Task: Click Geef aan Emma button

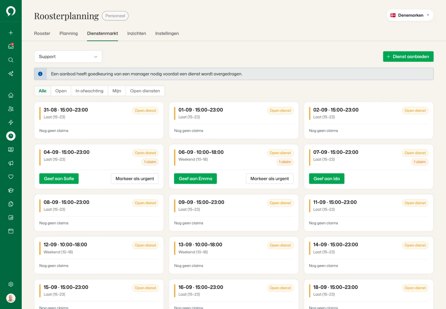Action: (x=195, y=179)
